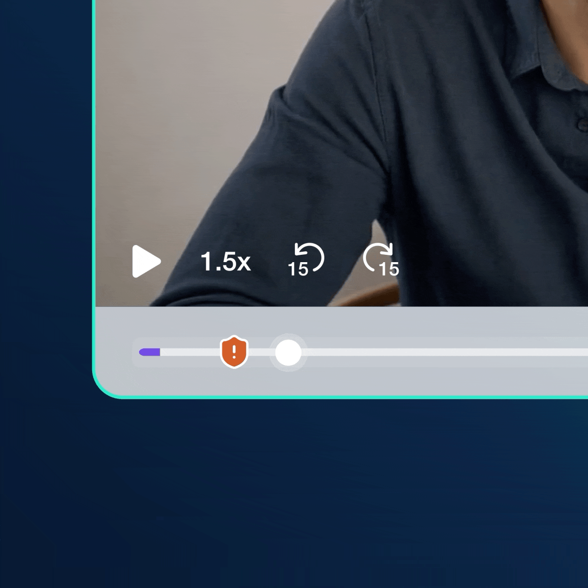Skip forward 15 seconds

click(381, 260)
